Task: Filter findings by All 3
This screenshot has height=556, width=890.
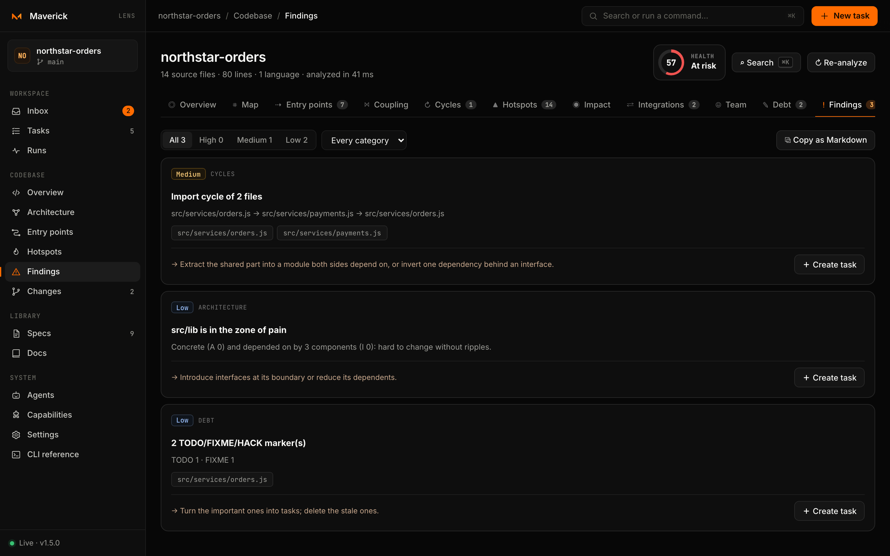Action: coord(177,140)
